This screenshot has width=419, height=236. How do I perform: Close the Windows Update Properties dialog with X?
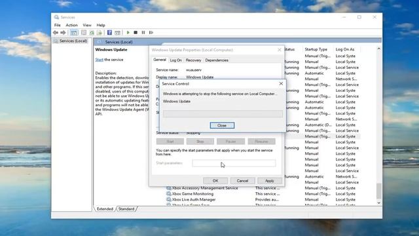[x=280, y=50]
